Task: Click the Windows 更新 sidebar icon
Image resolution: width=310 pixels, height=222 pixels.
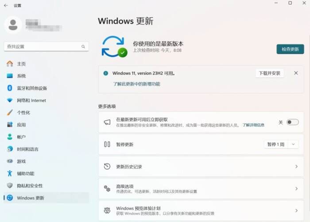Action: (10, 198)
